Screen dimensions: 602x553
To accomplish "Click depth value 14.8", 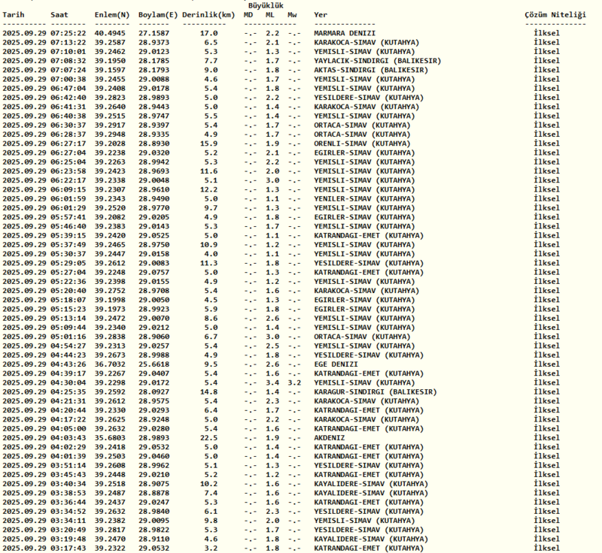I will (x=208, y=392).
